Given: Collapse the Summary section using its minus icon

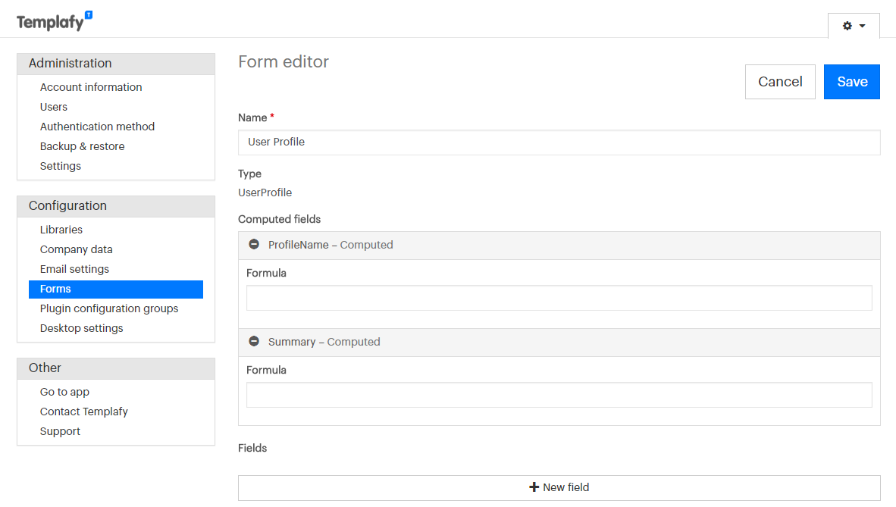Looking at the screenshot, I should coord(254,341).
